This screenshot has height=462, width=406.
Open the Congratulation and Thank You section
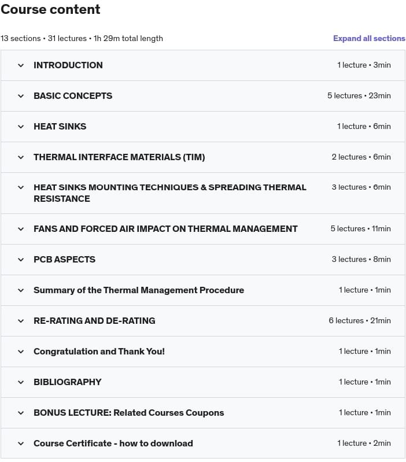pyautogui.click(x=99, y=352)
